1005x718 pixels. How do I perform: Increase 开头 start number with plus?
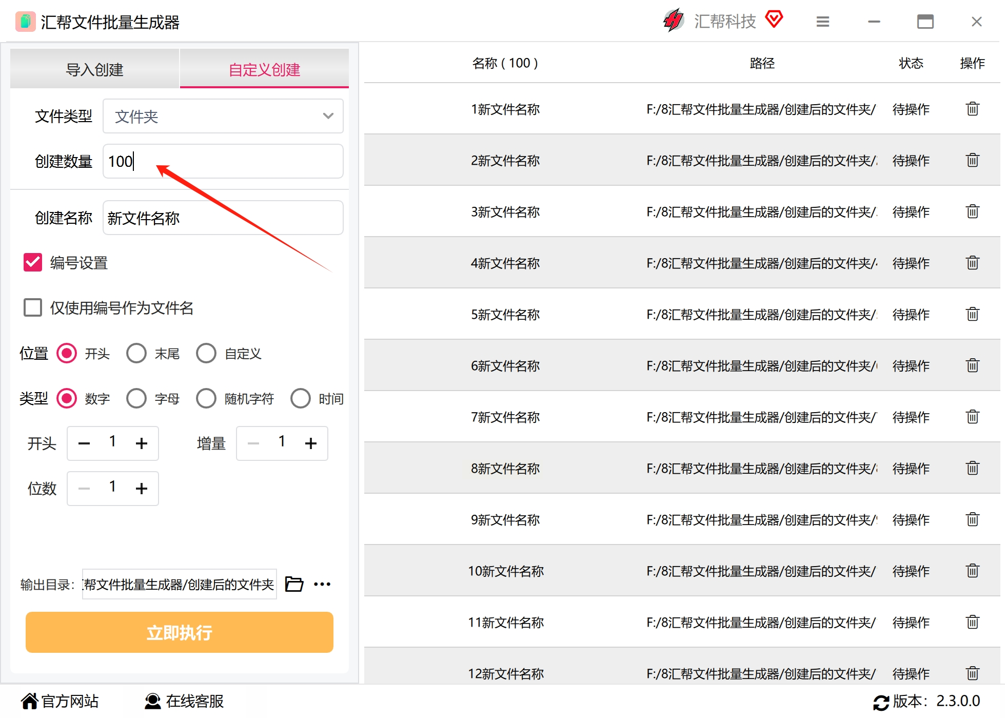[142, 443]
